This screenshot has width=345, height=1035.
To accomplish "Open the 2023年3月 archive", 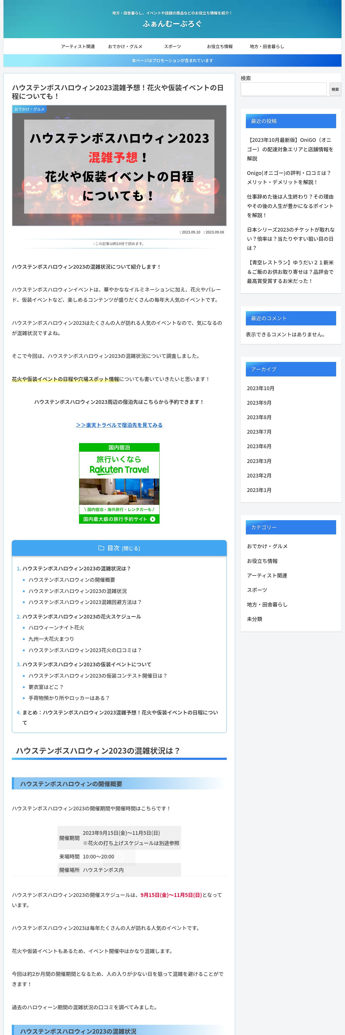I will [x=259, y=461].
